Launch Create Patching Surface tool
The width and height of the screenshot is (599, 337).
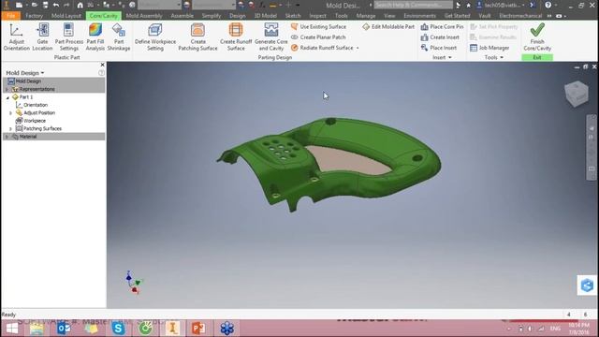[x=197, y=37]
